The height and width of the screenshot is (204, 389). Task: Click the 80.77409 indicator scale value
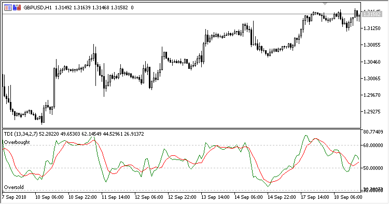pyautogui.click(x=373, y=132)
